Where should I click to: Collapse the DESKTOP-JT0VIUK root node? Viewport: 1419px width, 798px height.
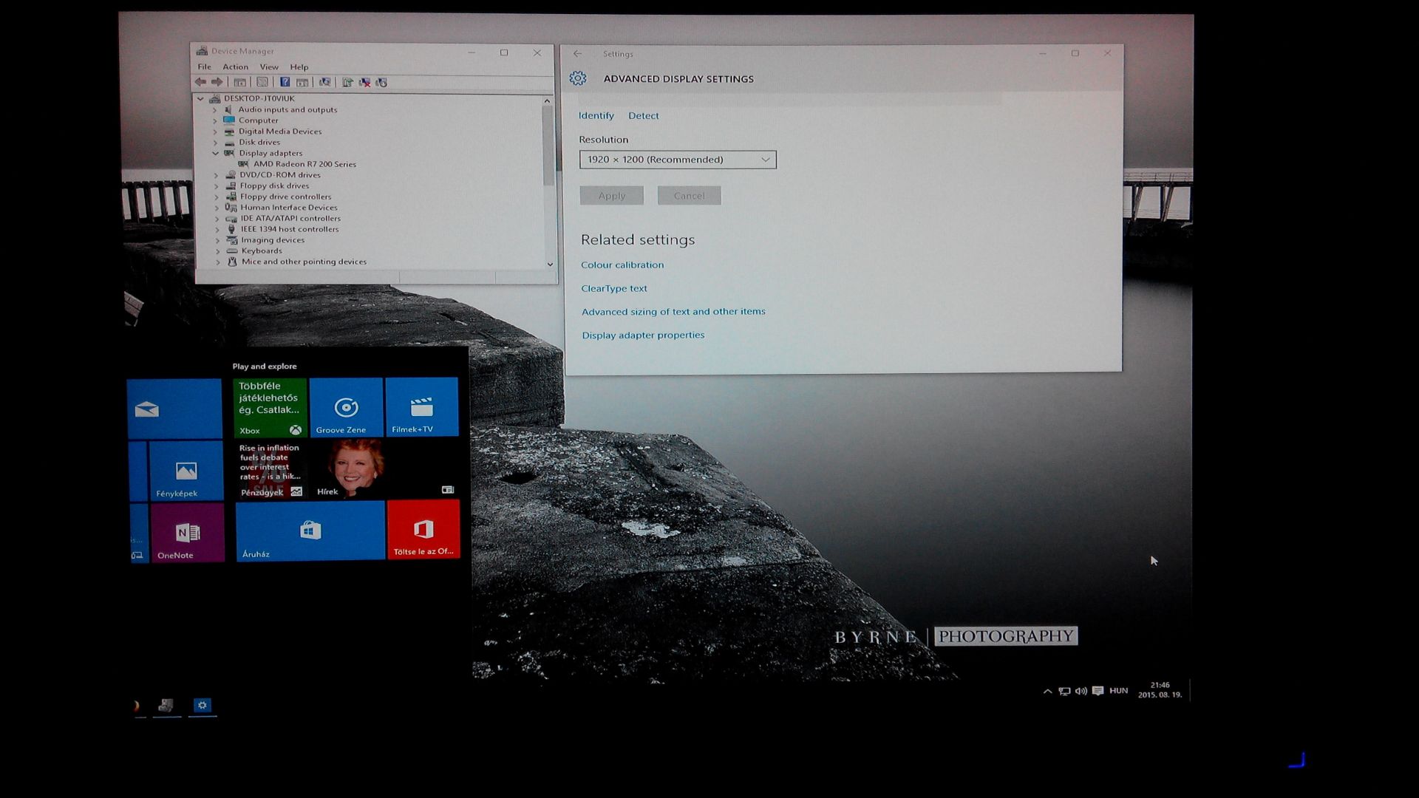pos(200,98)
